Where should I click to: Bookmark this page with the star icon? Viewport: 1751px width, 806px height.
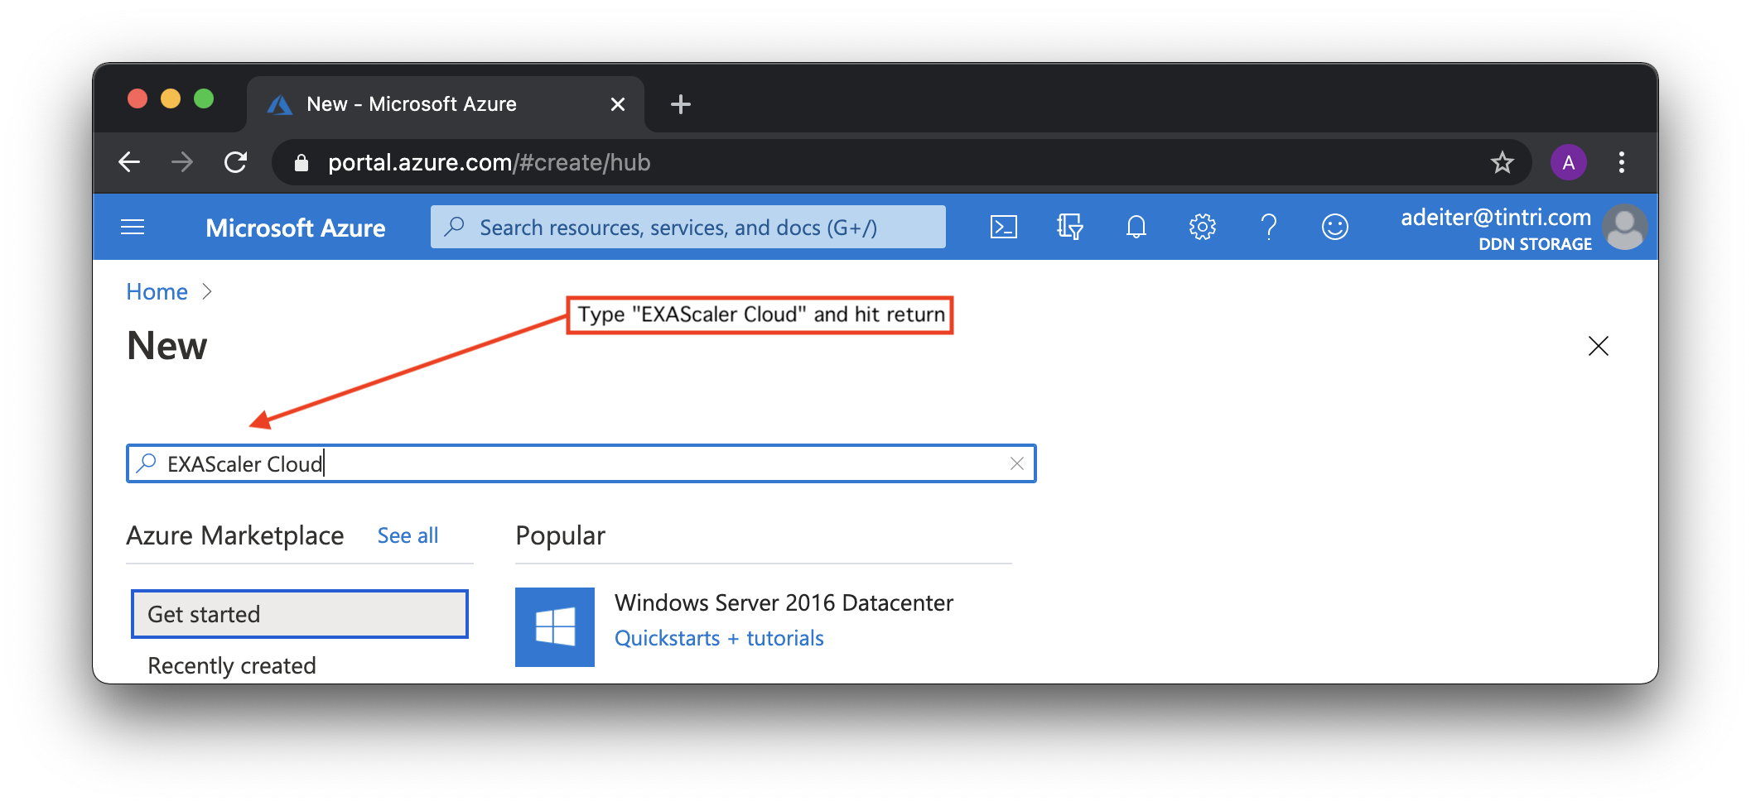click(1502, 162)
